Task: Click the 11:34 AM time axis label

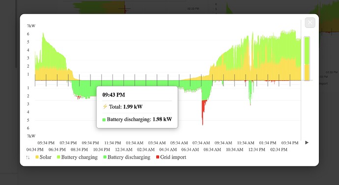Action: (x=246, y=143)
